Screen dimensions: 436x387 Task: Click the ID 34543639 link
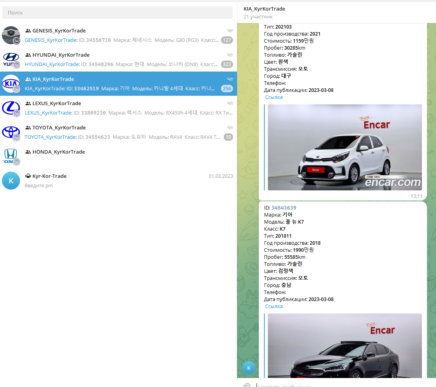click(x=283, y=208)
